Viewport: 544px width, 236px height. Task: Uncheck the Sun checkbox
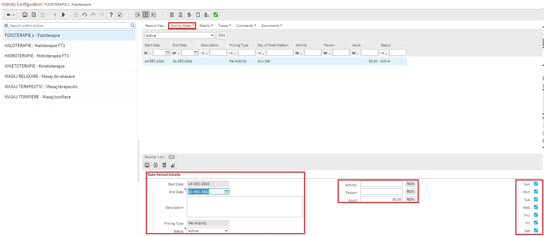click(536, 184)
